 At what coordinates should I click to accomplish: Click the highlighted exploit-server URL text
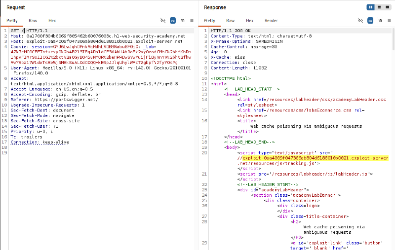pyautogui.click(x=315, y=158)
